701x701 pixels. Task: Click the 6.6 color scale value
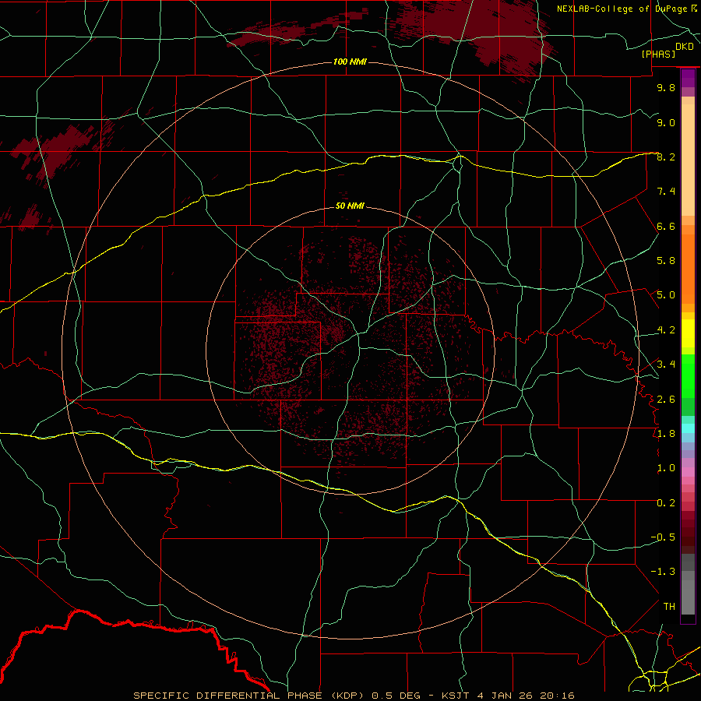(x=666, y=226)
